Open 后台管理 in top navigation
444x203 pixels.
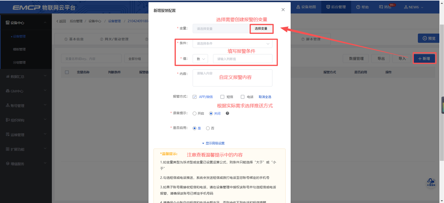pyautogui.click(x=336, y=7)
